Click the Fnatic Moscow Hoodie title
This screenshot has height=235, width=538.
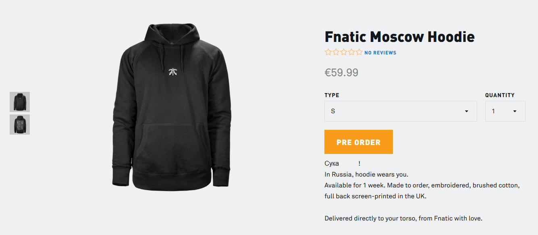400,37
